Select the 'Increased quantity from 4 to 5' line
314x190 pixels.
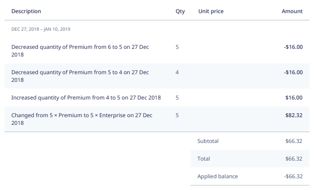tap(157, 98)
